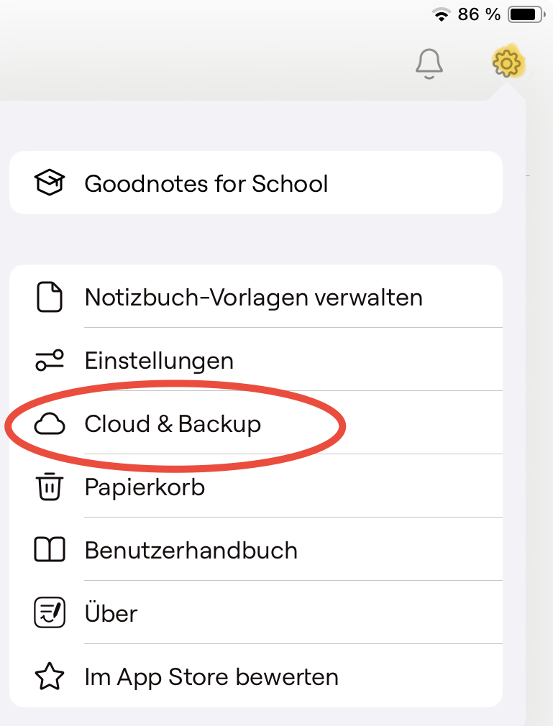This screenshot has height=726, width=553.
Task: Click the Papierkorb trash can icon
Action: click(50, 487)
